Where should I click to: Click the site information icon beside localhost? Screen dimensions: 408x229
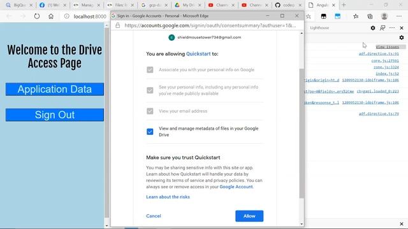click(67, 17)
